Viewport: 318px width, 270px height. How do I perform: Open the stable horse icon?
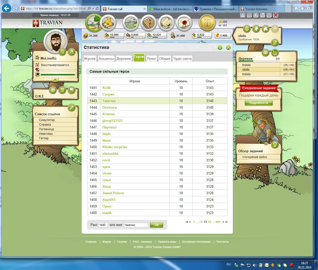tap(265, 29)
